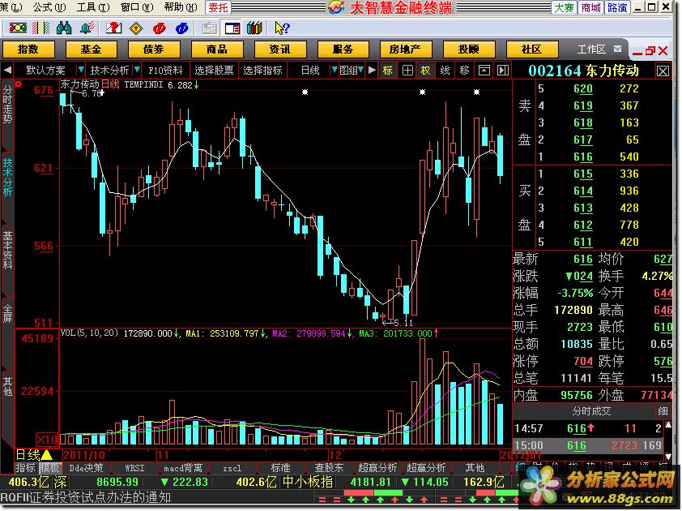Toggle the 标 marker button
Screen dimensions: 682x511
click(387, 70)
